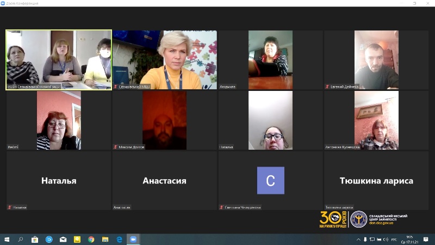The image size is (435, 245).
Task: Open taskbar search magnifier
Action: (21, 240)
